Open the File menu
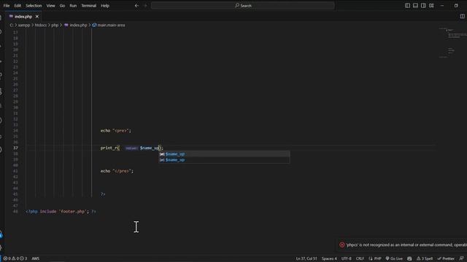 pyautogui.click(x=7, y=6)
